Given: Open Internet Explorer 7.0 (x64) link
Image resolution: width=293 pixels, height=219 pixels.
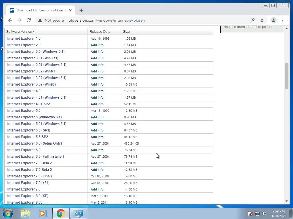Looking at the screenshot, I should pos(28,183).
